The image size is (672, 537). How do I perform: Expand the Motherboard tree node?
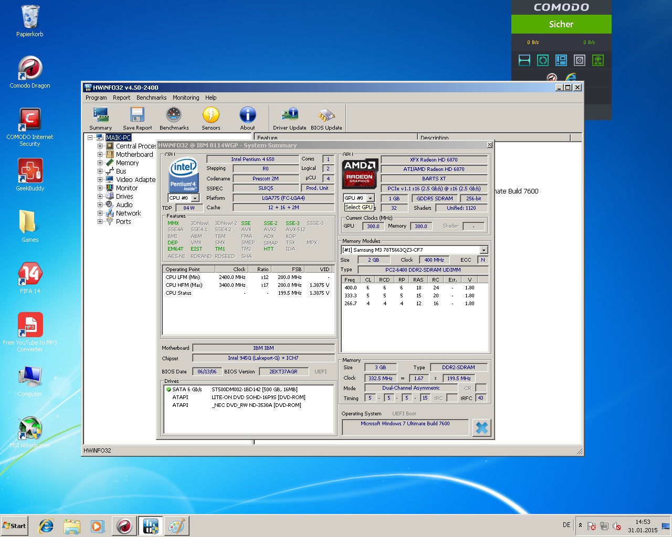[x=100, y=155]
